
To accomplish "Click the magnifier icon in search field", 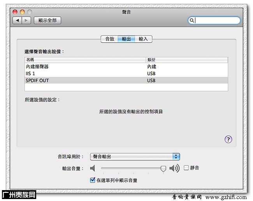I will pyautogui.click(x=192, y=21).
